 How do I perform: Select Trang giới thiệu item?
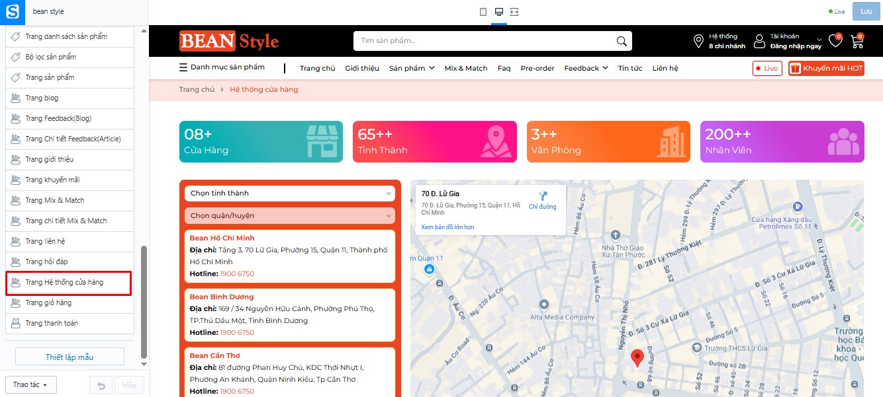[x=70, y=159]
